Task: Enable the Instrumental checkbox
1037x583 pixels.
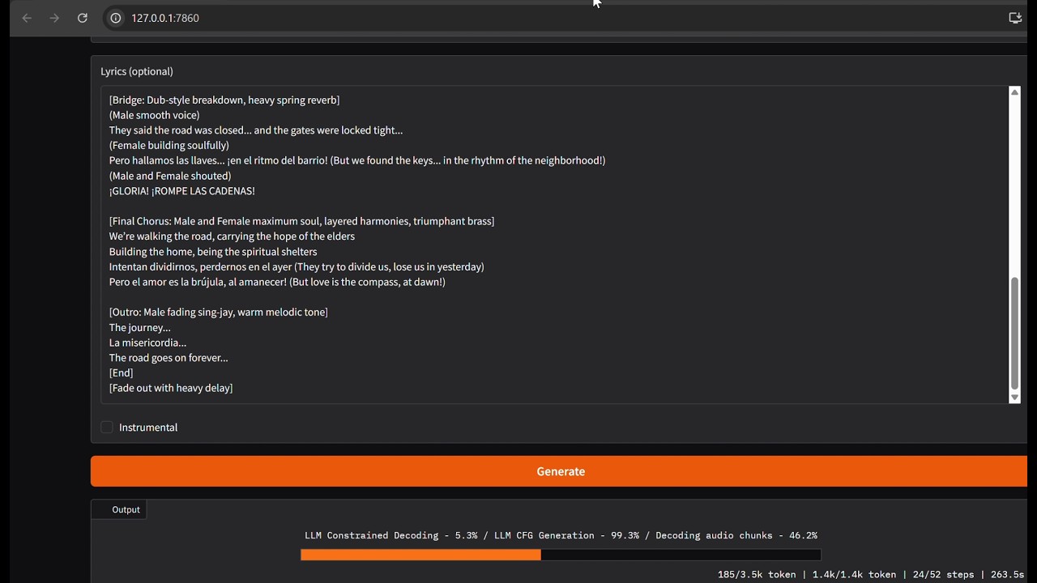Action: click(107, 428)
